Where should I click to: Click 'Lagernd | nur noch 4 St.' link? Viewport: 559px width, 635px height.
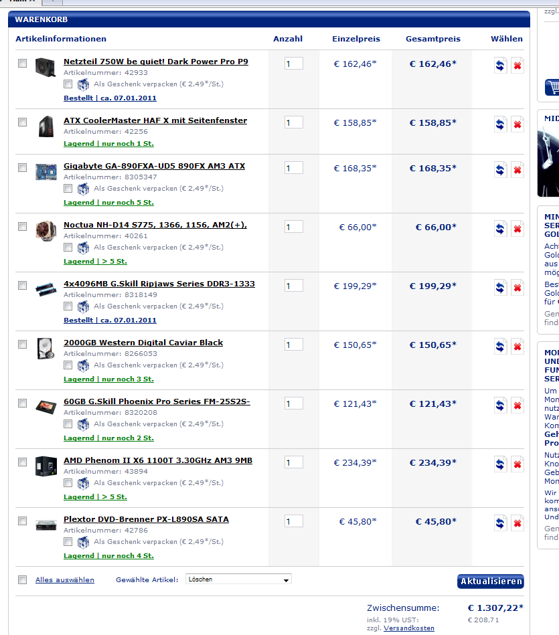click(108, 556)
